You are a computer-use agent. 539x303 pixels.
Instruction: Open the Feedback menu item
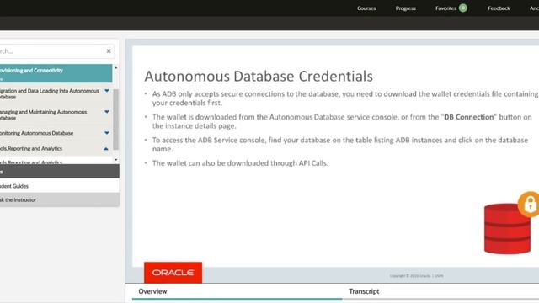click(499, 8)
